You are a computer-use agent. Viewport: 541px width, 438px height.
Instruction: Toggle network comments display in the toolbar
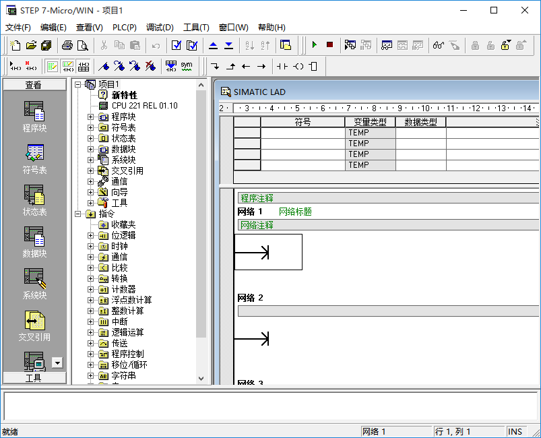(x=68, y=66)
